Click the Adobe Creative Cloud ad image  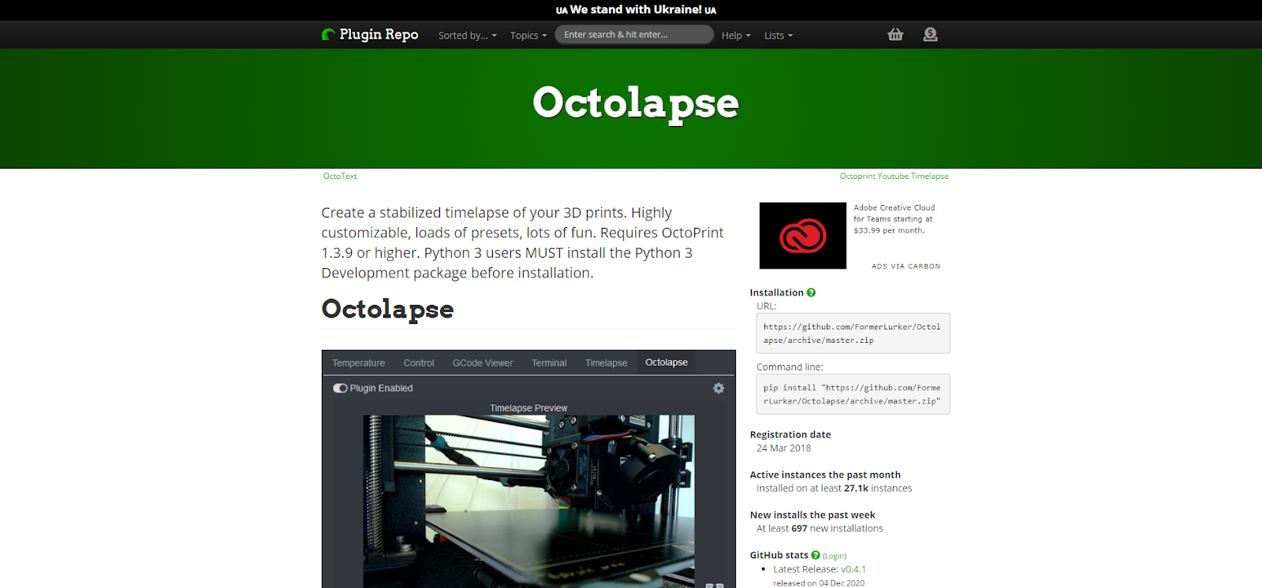point(803,236)
